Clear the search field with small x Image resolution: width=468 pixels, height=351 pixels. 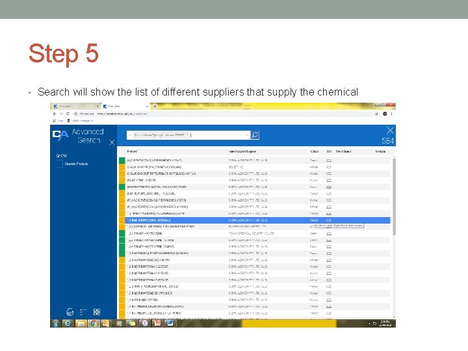coord(247,135)
